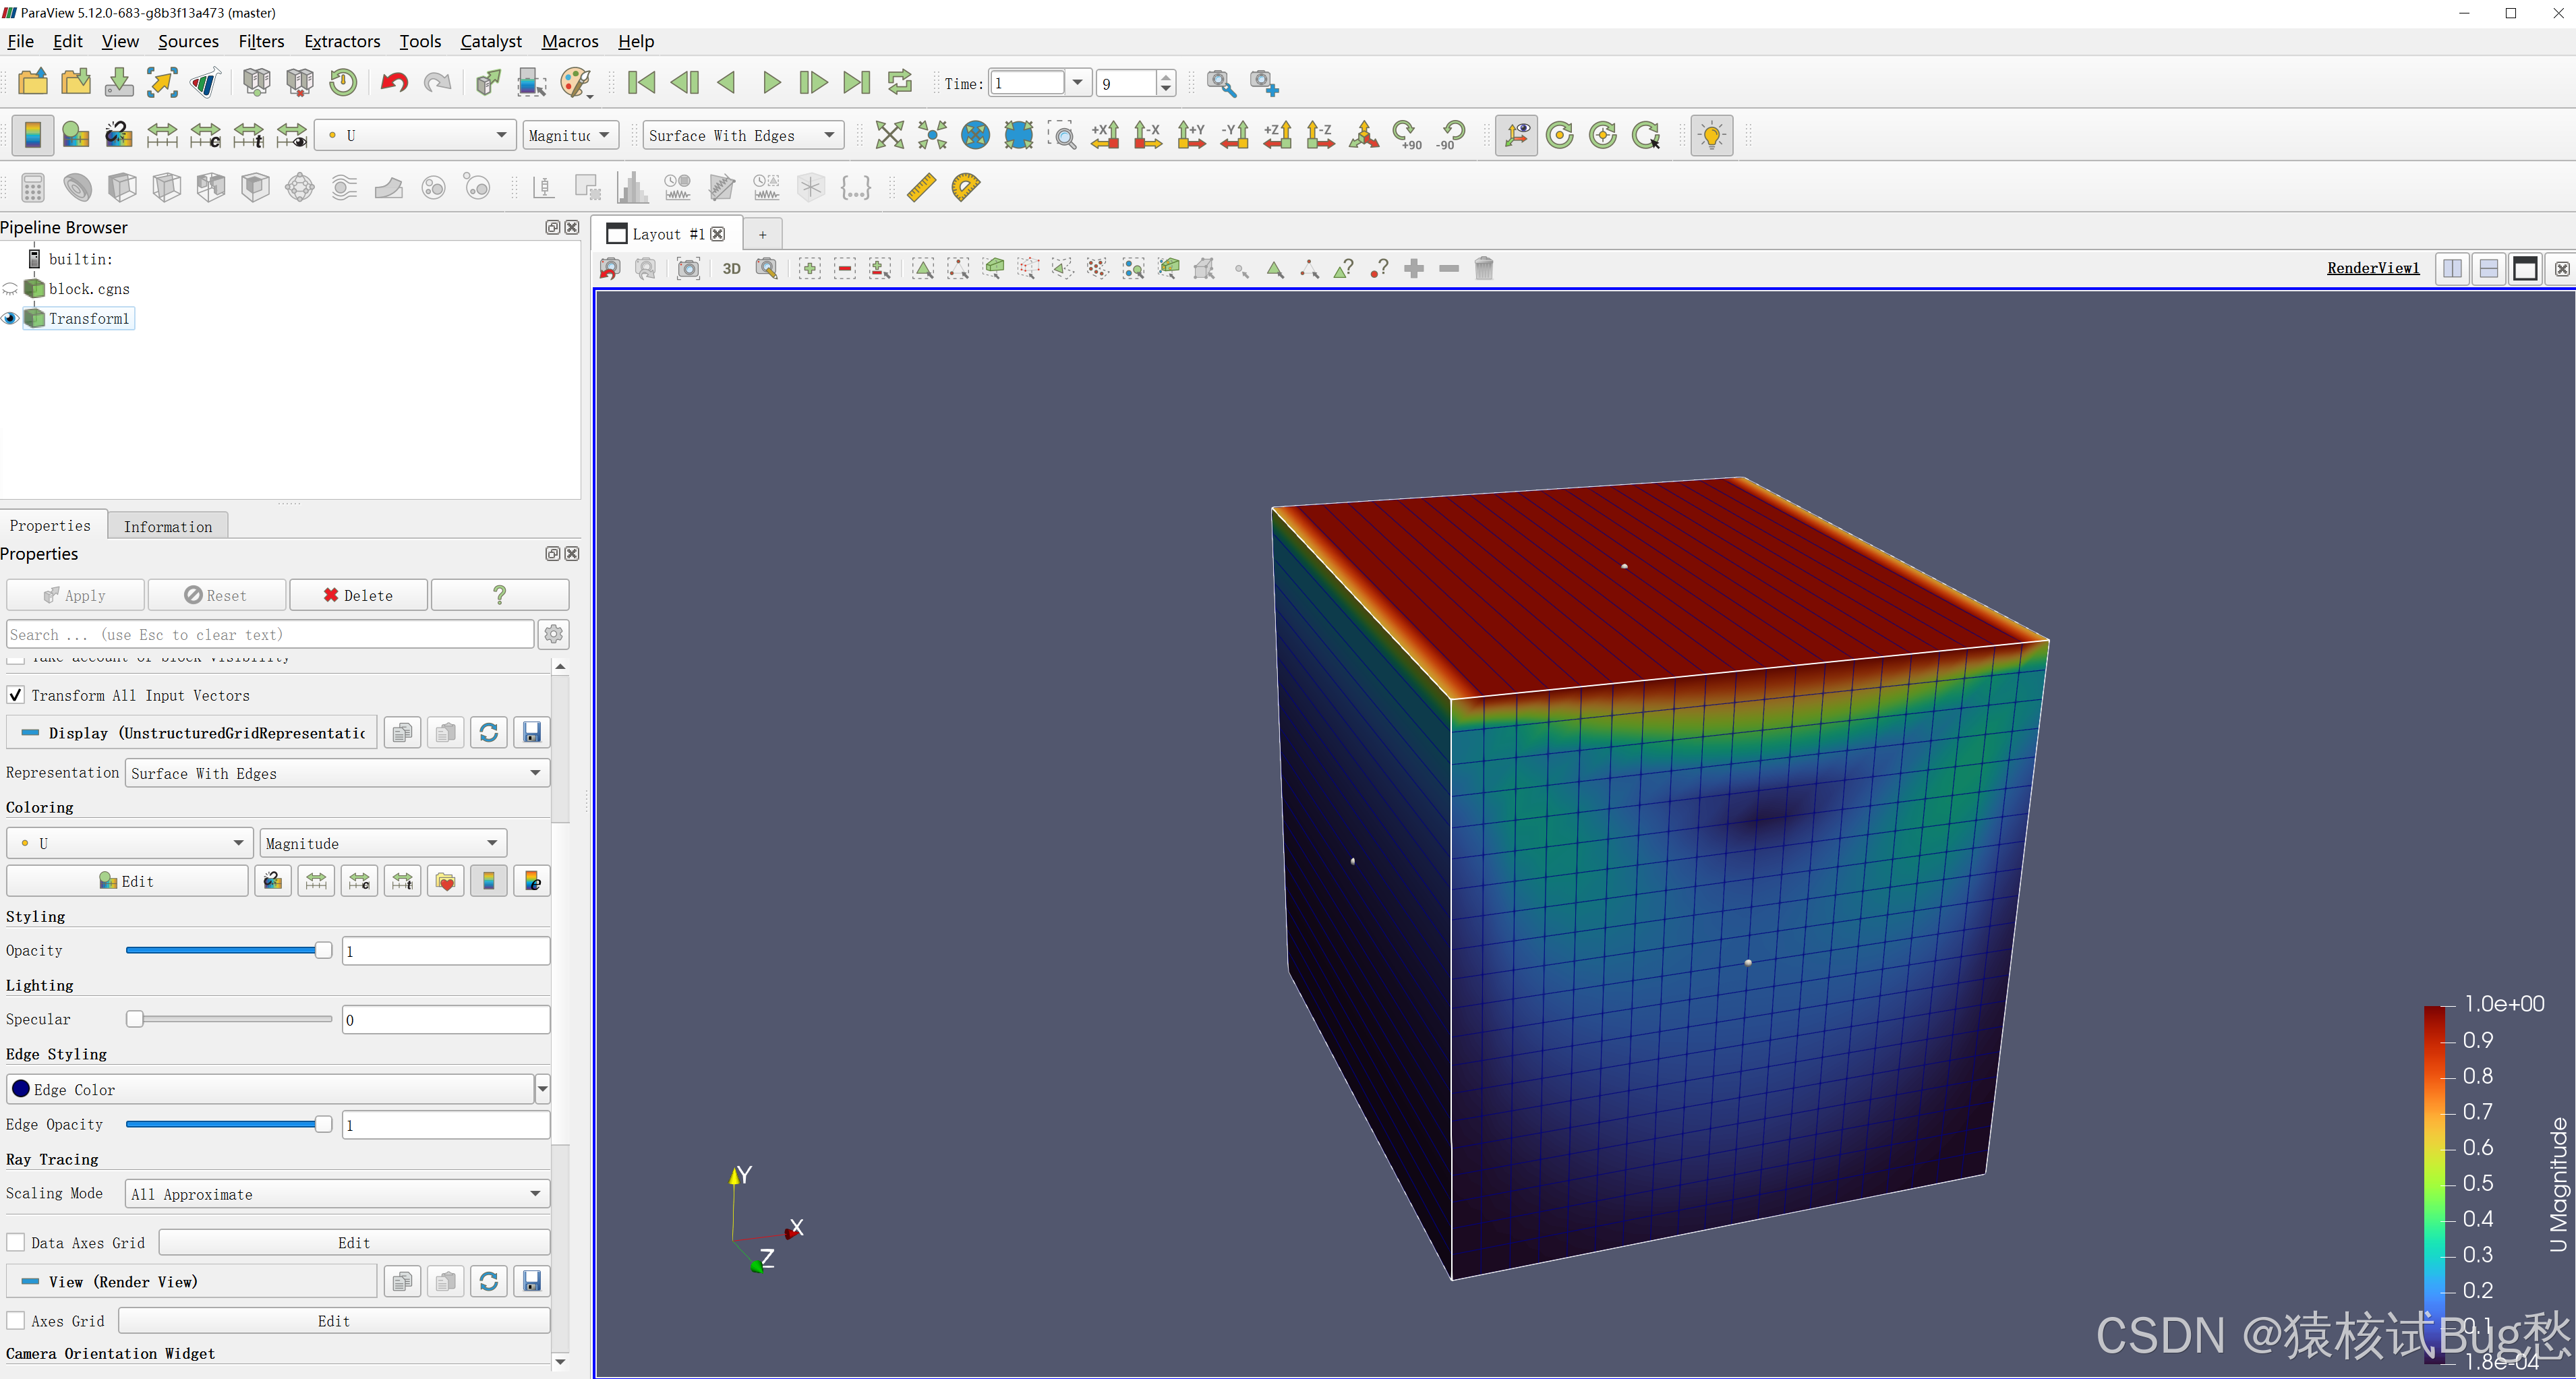Click the Rescale to data range icon
Viewport: 2576px width, 1379px height.
click(x=161, y=135)
